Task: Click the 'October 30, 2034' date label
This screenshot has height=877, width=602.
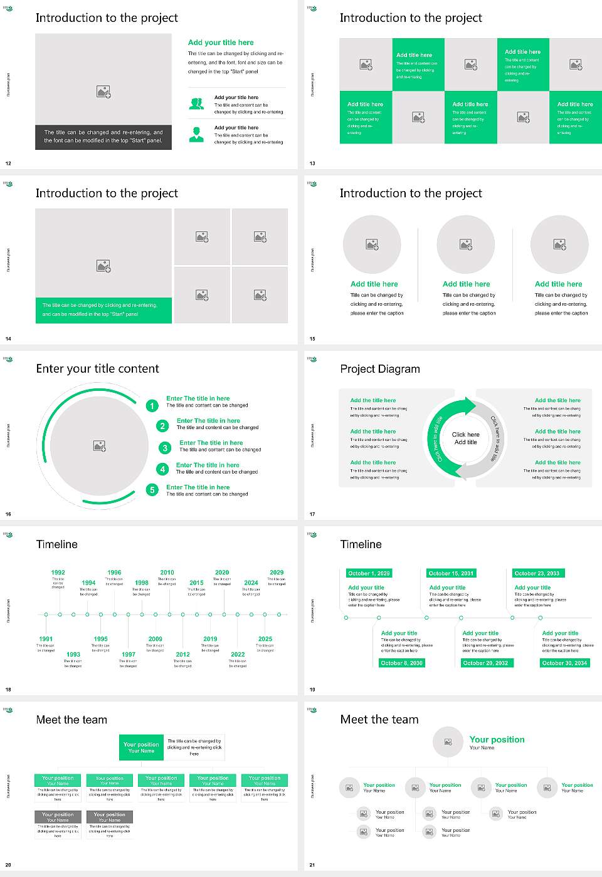Action: [564, 663]
